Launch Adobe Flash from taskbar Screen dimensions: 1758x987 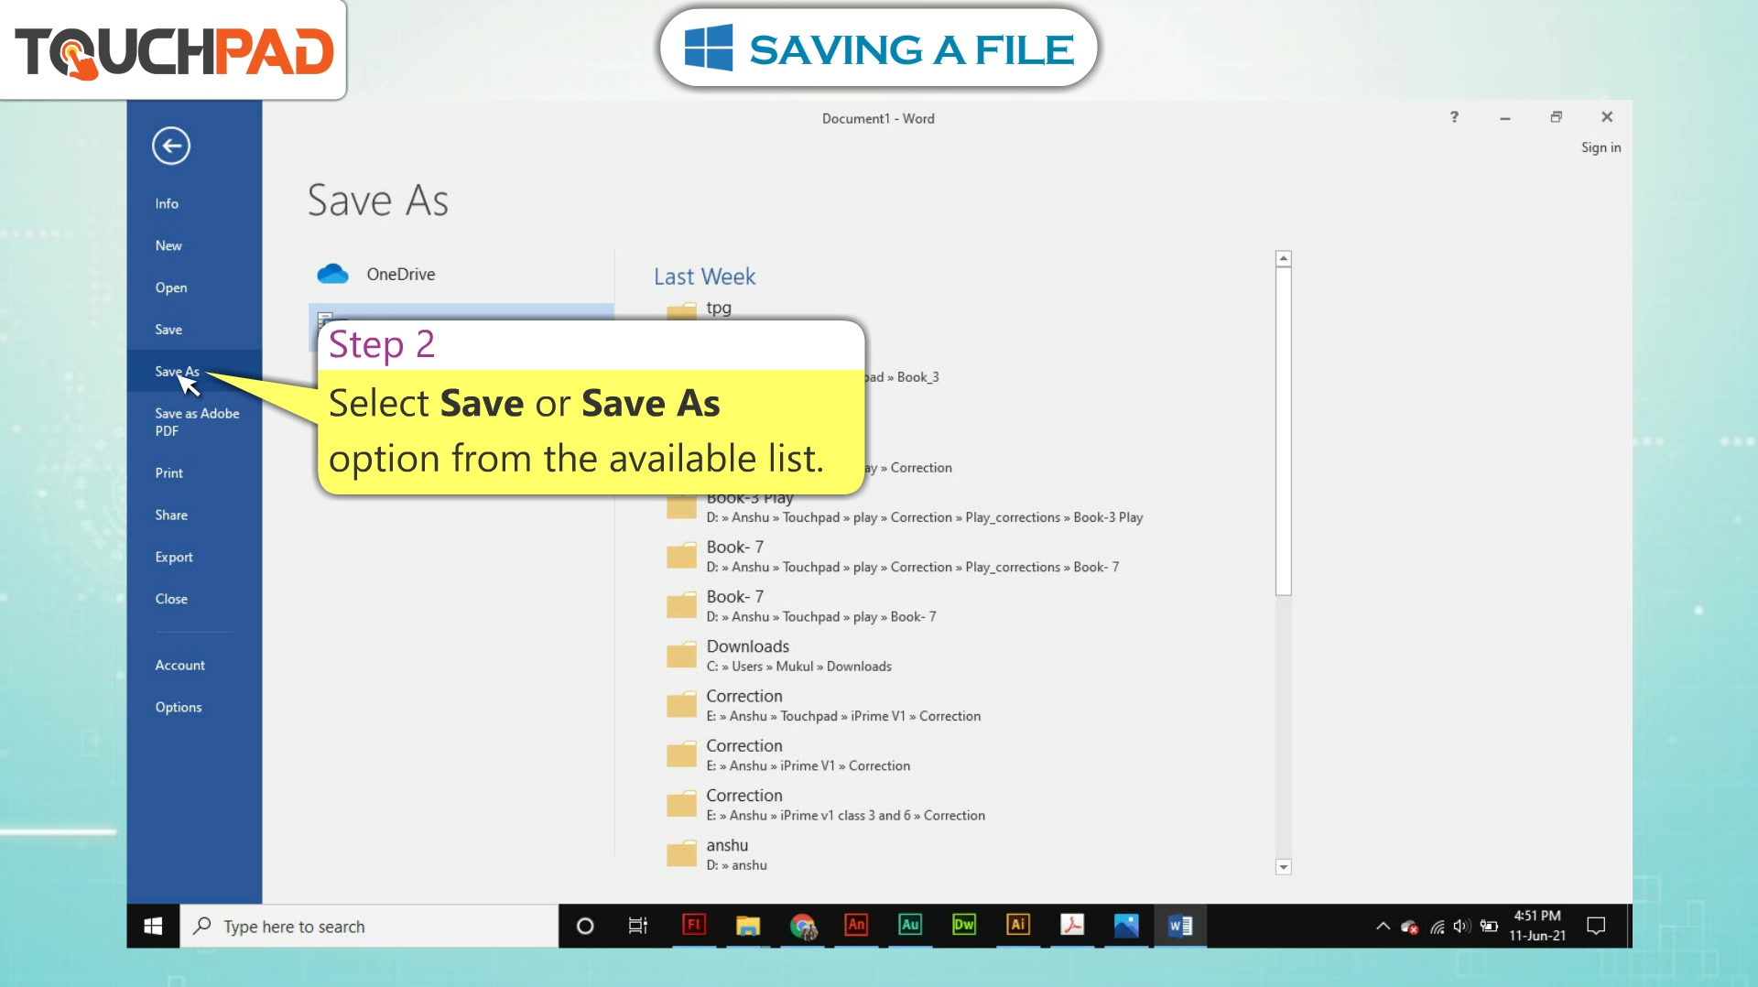[x=694, y=926]
